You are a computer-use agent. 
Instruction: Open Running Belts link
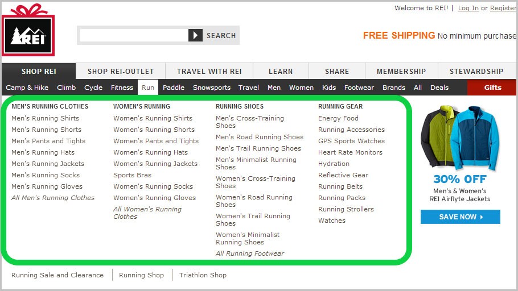pos(340,186)
